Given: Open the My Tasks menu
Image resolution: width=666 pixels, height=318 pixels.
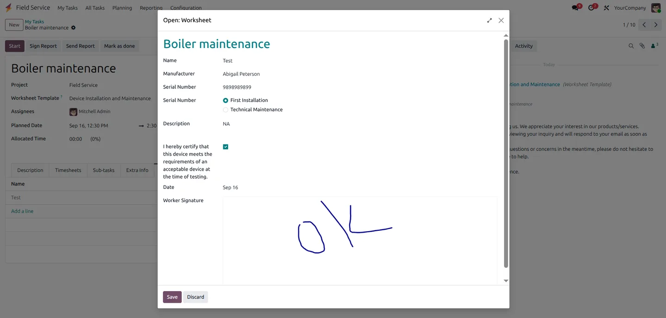Looking at the screenshot, I should coord(68,8).
